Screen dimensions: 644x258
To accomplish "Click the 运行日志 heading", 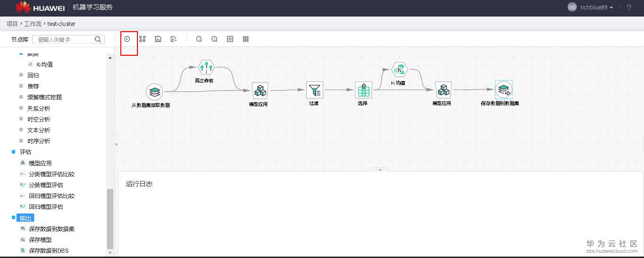I will (139, 184).
